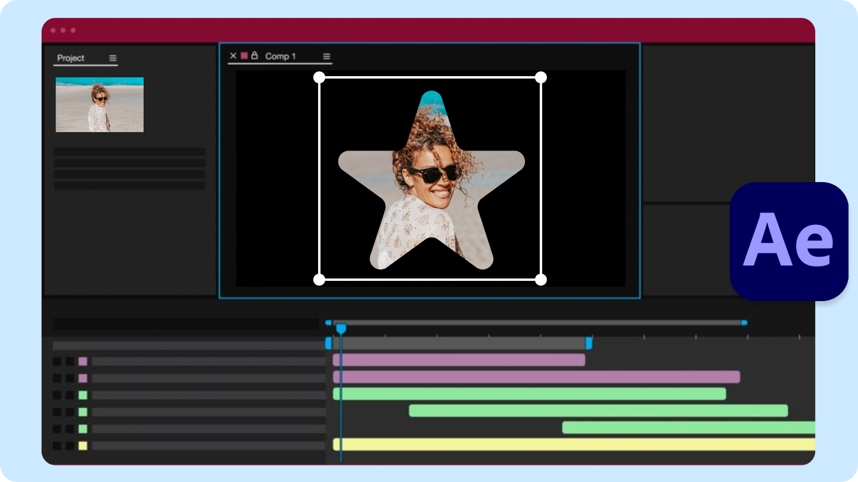Click the pink label color swatch on the top layer
This screenshot has height=482, width=858.
(x=83, y=361)
